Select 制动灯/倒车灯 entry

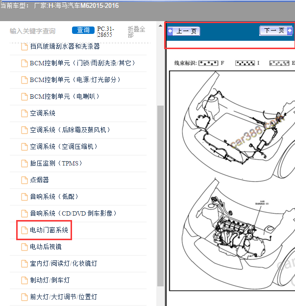(49, 280)
